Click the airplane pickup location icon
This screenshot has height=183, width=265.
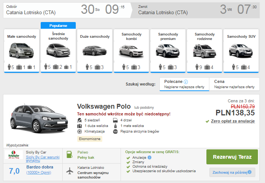(70, 171)
